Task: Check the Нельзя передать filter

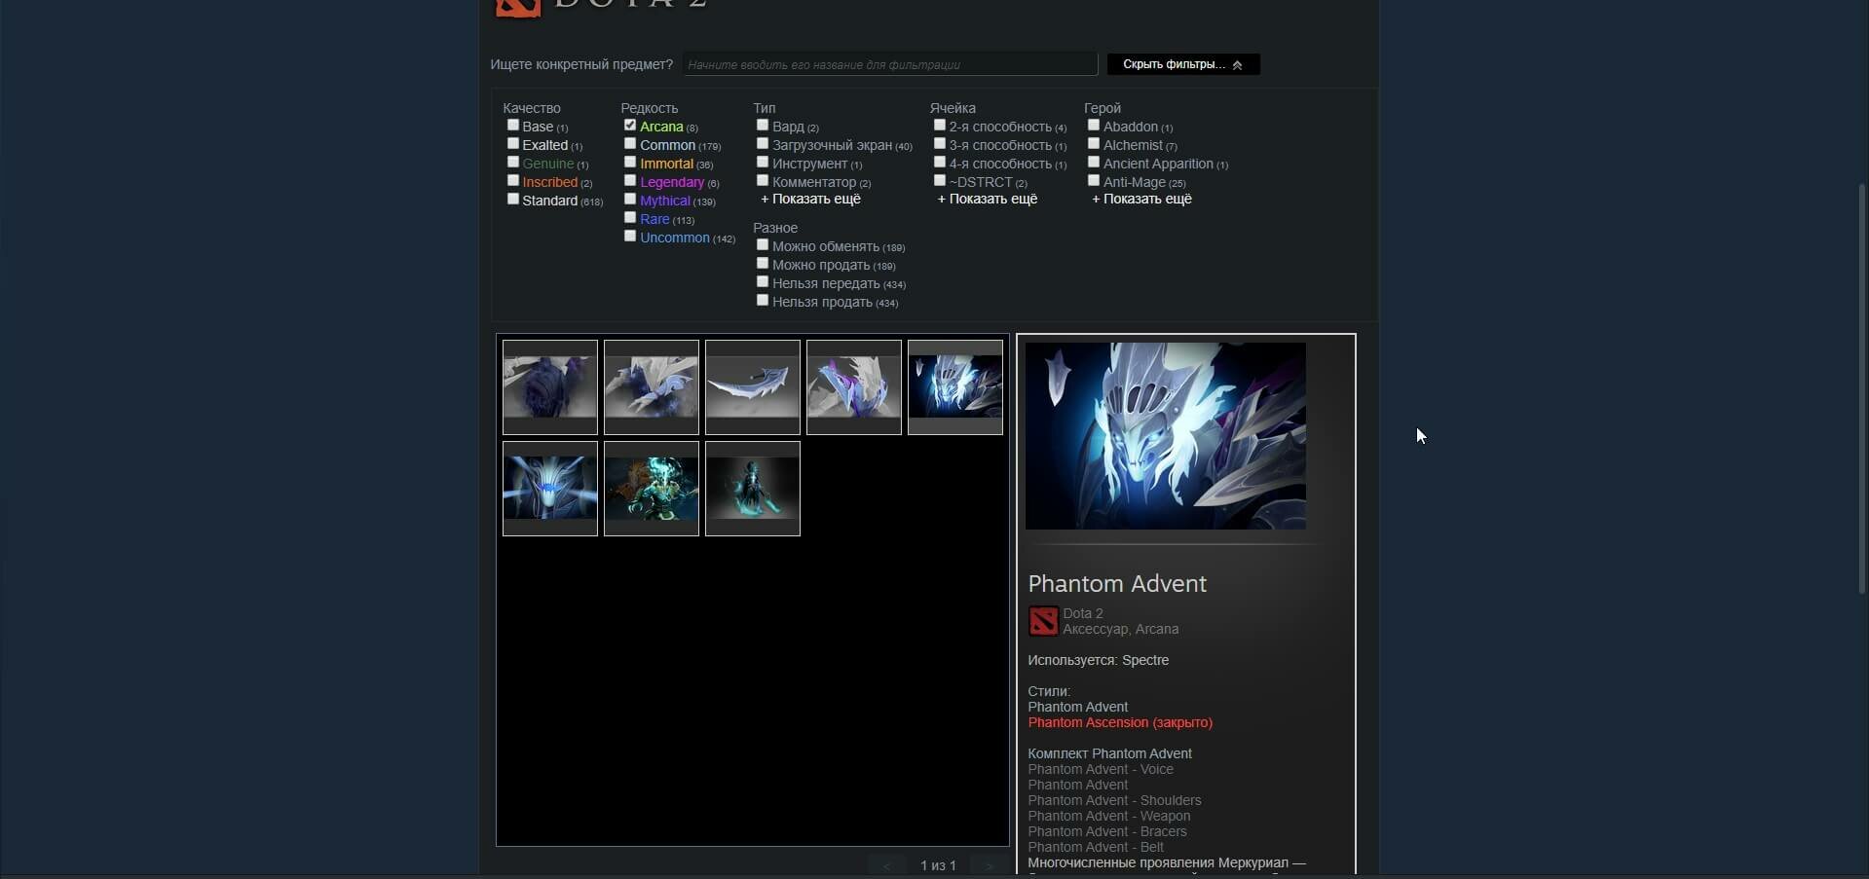Action: [763, 282]
